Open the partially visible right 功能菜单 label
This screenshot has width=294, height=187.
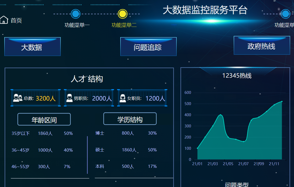point(284,25)
